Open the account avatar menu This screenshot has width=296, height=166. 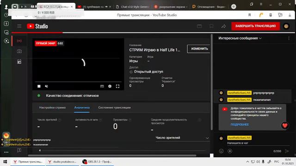click(286, 26)
